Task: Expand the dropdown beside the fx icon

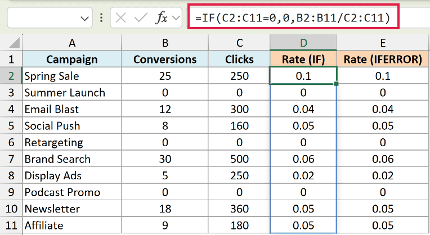Action: [176, 19]
